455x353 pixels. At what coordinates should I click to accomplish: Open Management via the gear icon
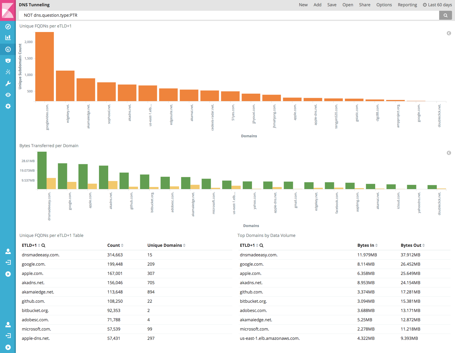click(x=8, y=106)
